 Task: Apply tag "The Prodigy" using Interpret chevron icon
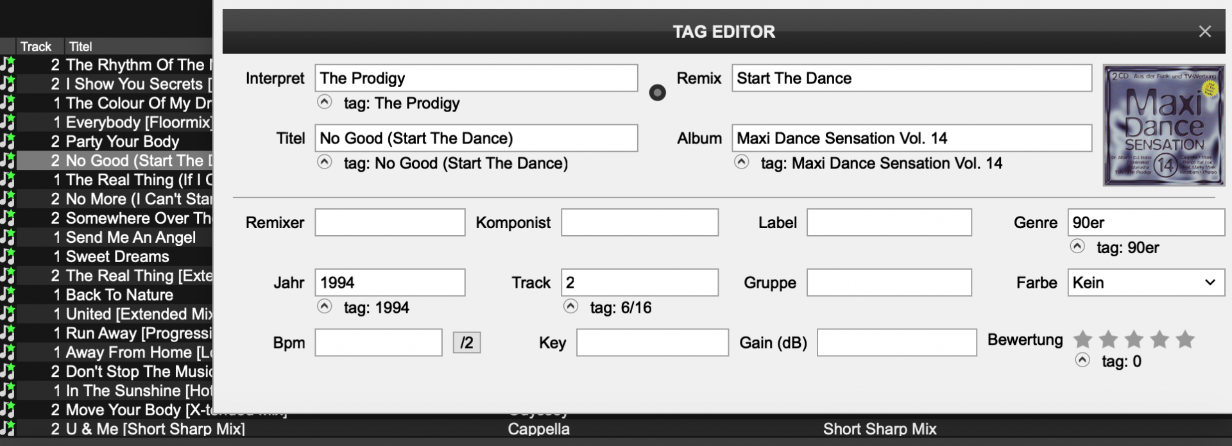(324, 101)
